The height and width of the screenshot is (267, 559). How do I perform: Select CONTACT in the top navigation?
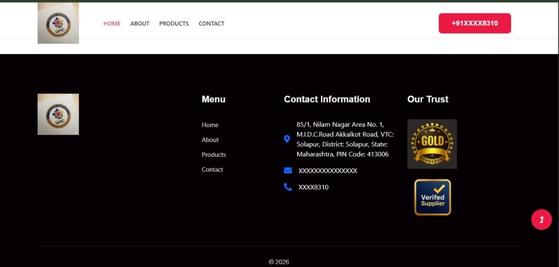[x=211, y=23]
